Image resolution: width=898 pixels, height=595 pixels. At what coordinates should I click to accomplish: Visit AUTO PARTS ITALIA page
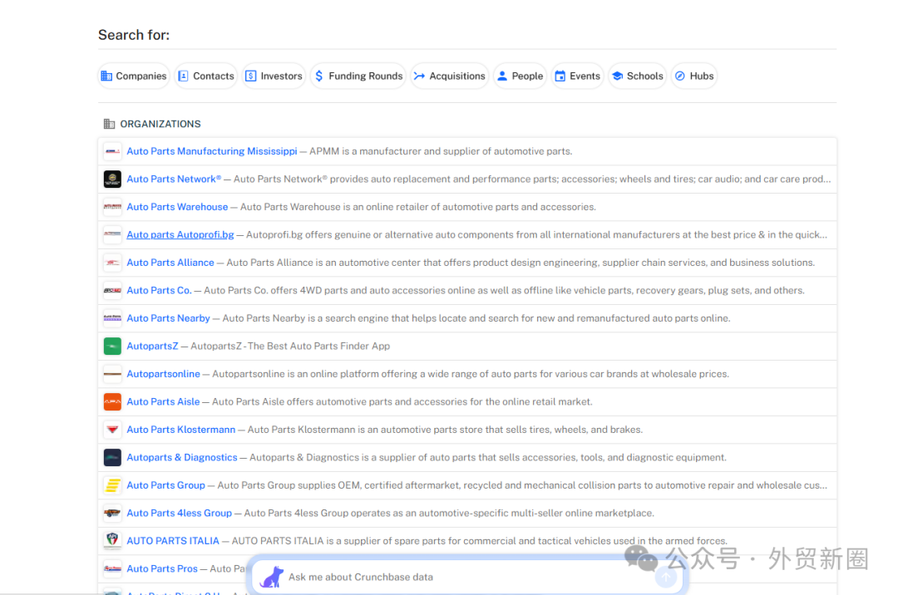click(x=173, y=541)
